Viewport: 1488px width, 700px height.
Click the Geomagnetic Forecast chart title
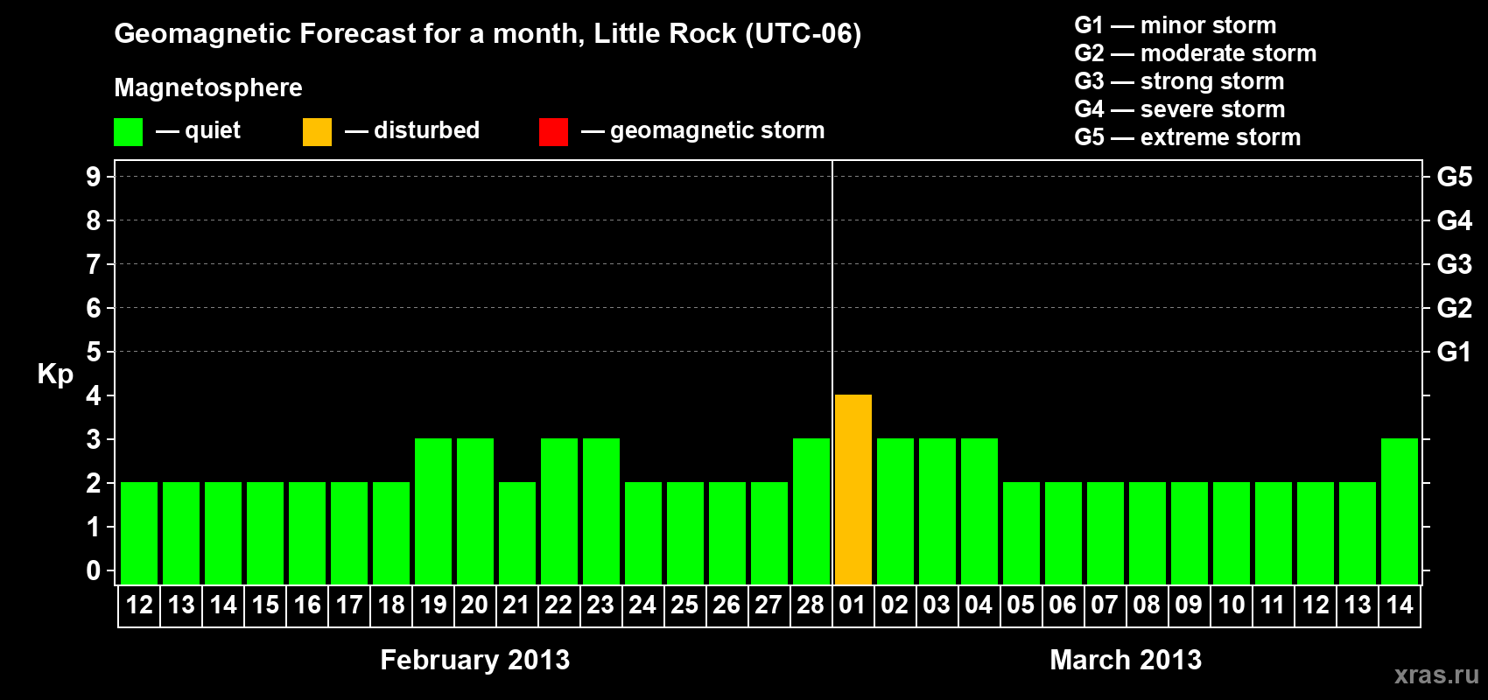click(488, 34)
